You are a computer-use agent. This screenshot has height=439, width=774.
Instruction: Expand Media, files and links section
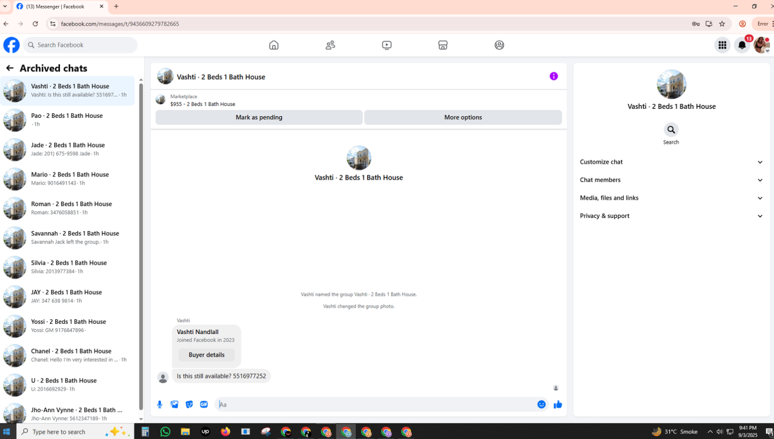(671, 198)
